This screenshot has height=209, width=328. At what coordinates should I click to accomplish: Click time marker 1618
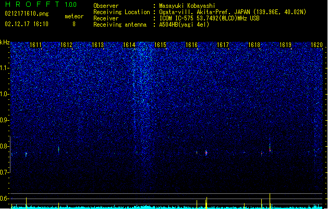point(254,45)
